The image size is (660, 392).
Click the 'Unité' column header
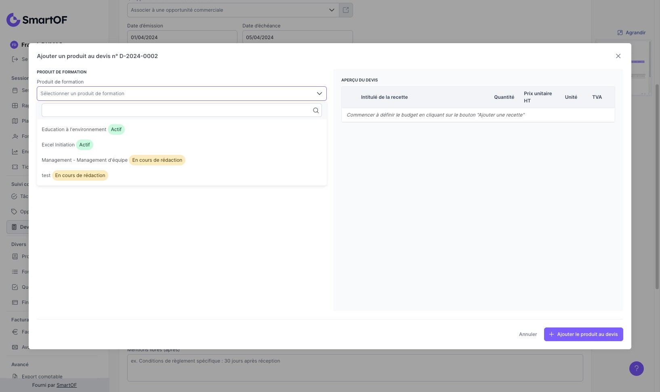click(571, 97)
